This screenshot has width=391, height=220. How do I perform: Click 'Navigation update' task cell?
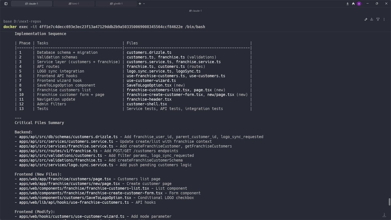56,99
